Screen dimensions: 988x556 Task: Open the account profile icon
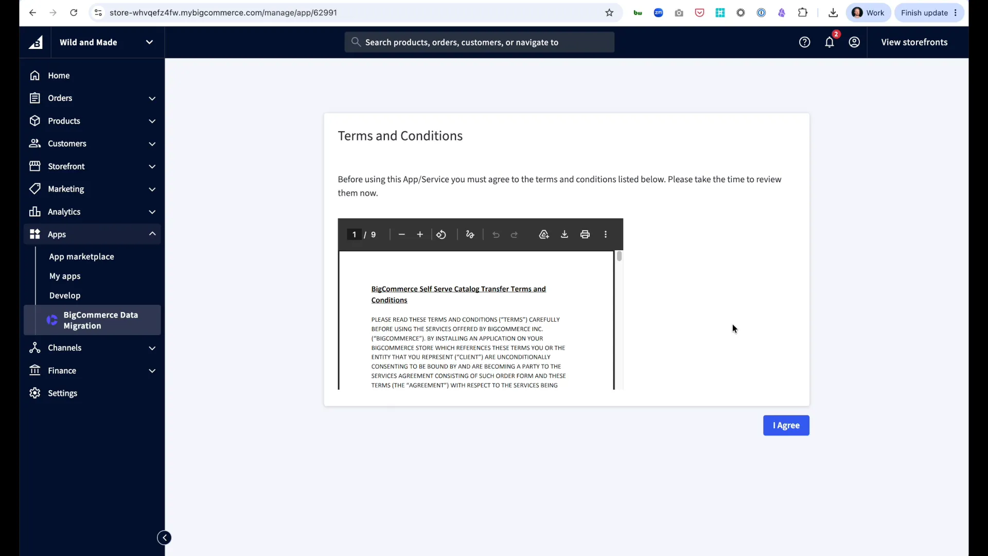point(854,42)
